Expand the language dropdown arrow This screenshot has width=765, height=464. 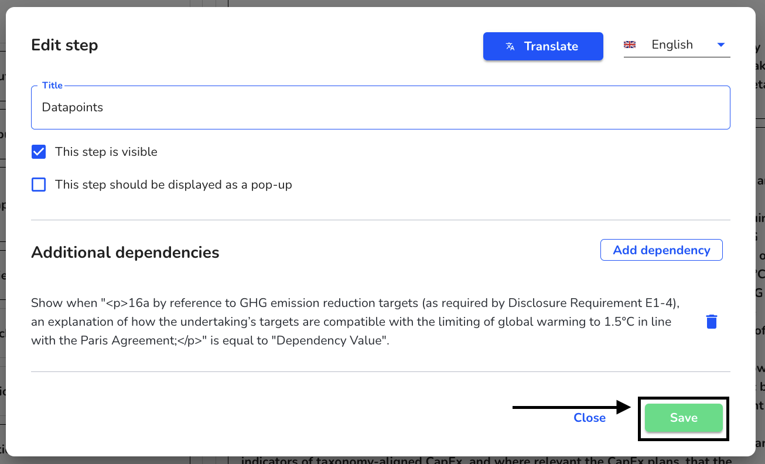[721, 45]
